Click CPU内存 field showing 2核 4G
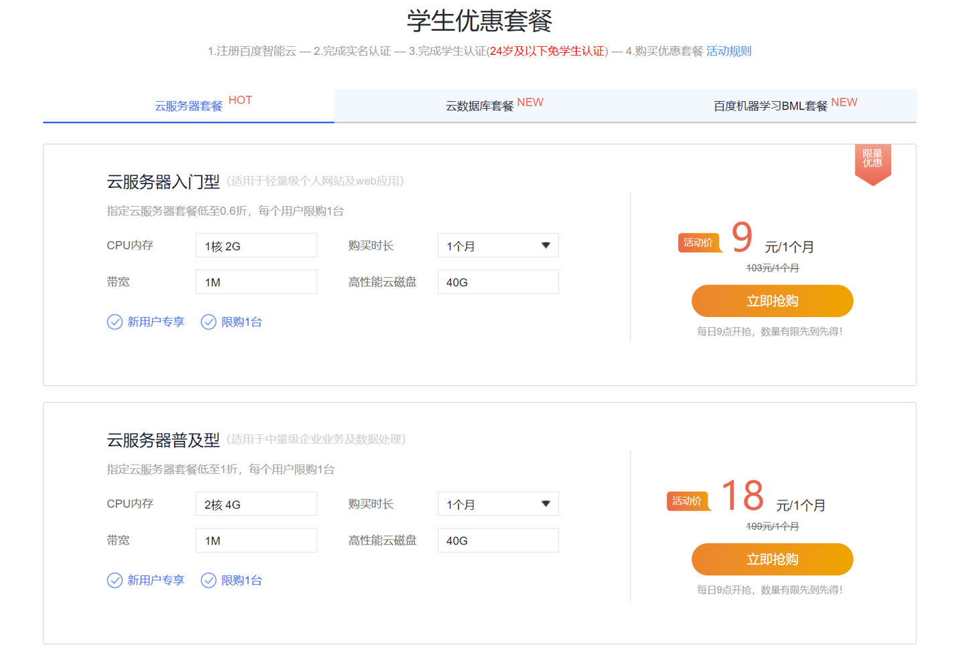Image resolution: width=964 pixels, height=653 pixels. point(256,504)
